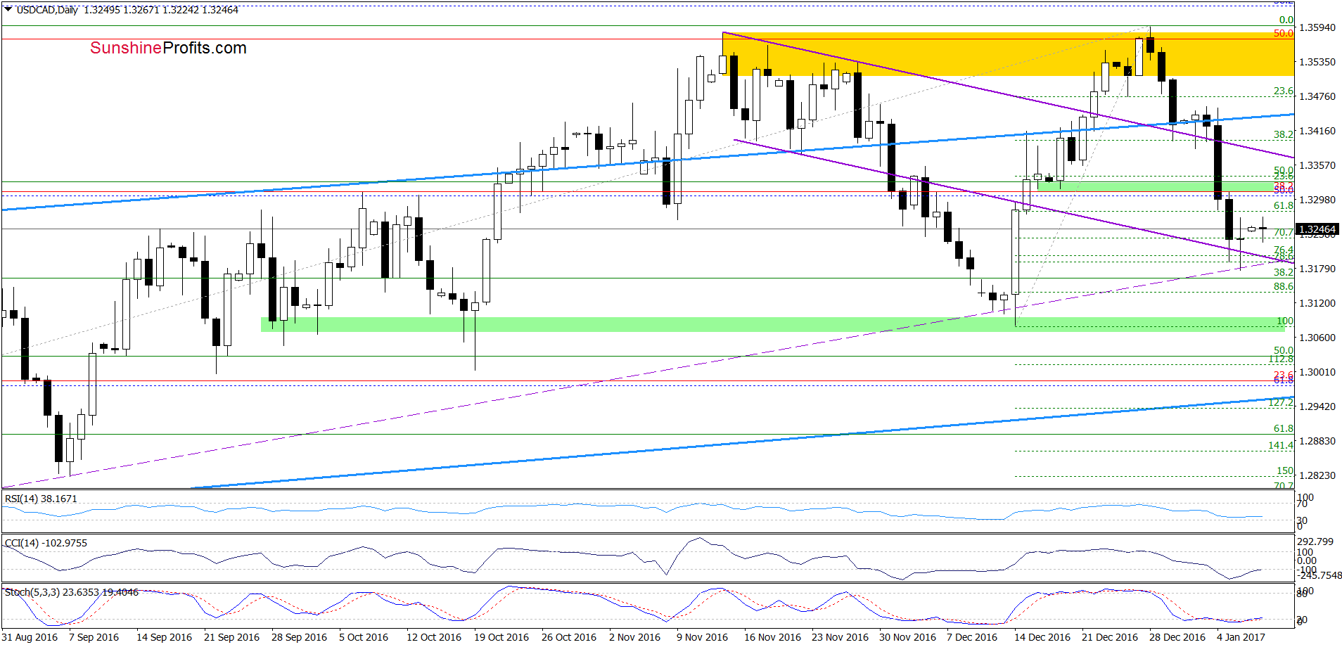Click the 30 Nov 2016 date label

pyautogui.click(x=907, y=637)
